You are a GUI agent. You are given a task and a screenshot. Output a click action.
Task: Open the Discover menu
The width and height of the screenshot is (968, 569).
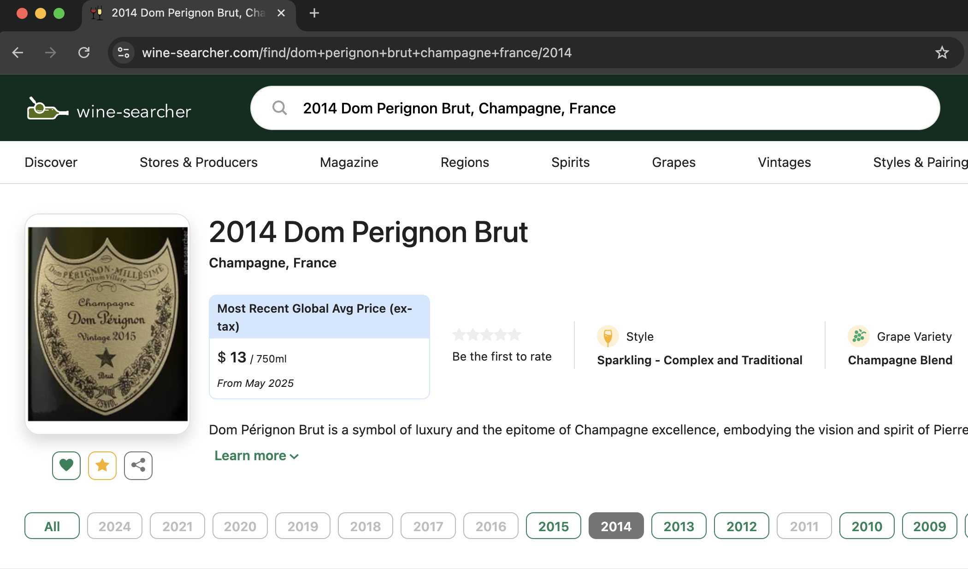pos(51,162)
